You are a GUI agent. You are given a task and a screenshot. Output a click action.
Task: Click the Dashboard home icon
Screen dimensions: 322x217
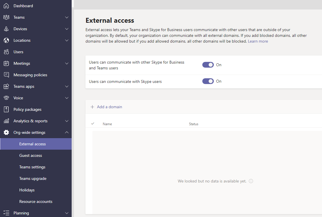click(6, 6)
